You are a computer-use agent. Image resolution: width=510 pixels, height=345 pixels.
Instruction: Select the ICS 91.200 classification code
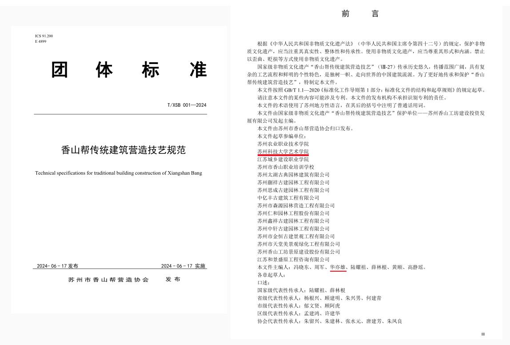[44, 36]
